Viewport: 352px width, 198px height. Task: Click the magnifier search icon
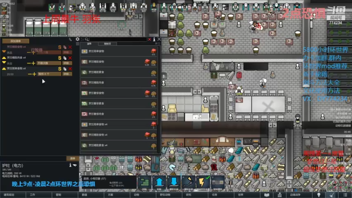pyautogui.click(x=87, y=39)
